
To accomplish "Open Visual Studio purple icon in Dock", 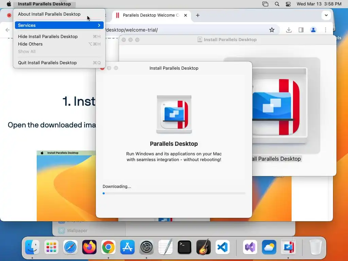I will click(250, 247).
